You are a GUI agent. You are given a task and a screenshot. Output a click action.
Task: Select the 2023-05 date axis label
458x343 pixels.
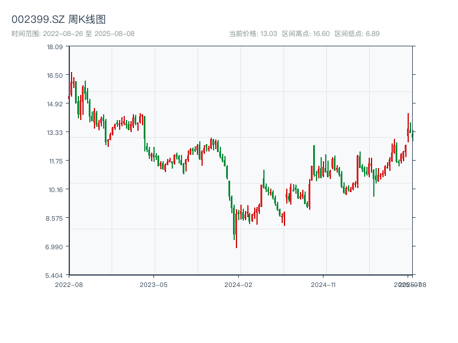(153, 284)
